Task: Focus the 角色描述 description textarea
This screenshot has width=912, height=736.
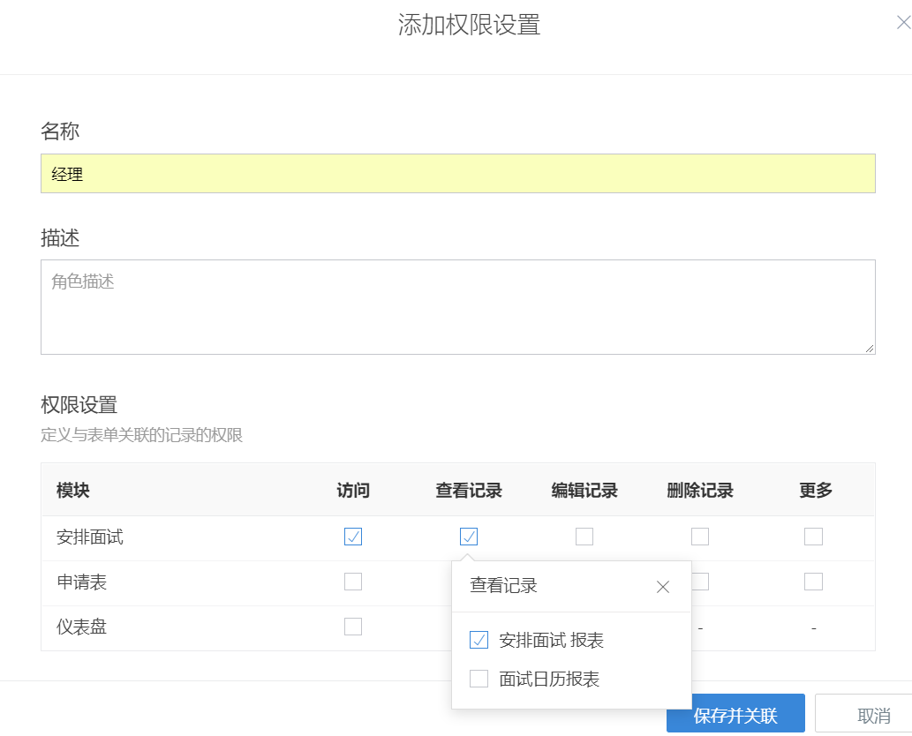Action: pos(457,306)
